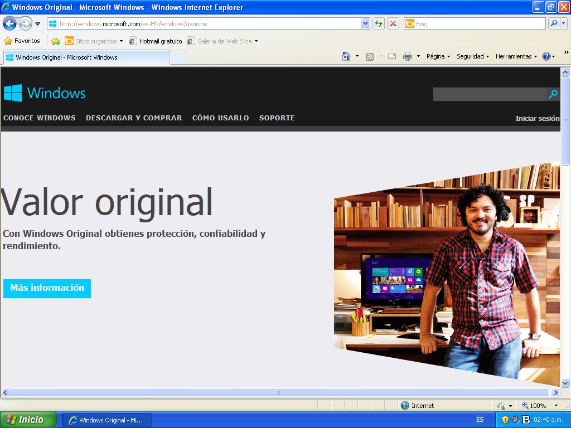571x428 pixels.
Task: Click the Sitios sugeridos icon
Action: [68, 41]
